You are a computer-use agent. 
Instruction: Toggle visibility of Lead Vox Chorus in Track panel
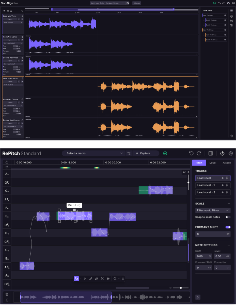click(225, 30)
